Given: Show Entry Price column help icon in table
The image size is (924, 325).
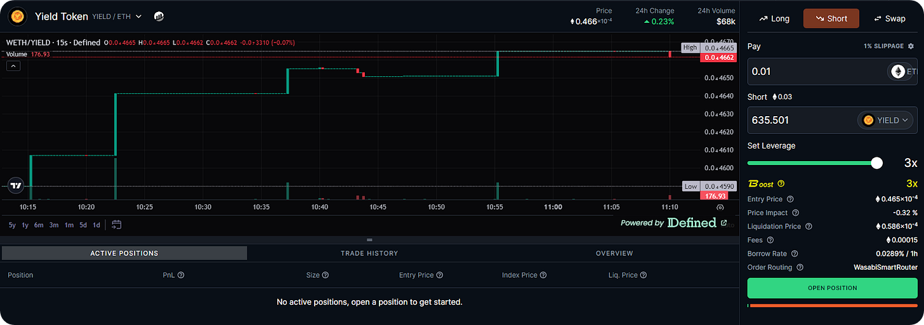Looking at the screenshot, I should point(440,275).
